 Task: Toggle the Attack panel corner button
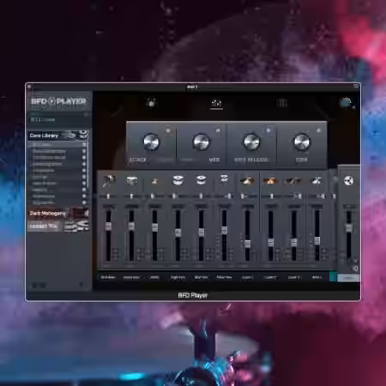point(168,130)
